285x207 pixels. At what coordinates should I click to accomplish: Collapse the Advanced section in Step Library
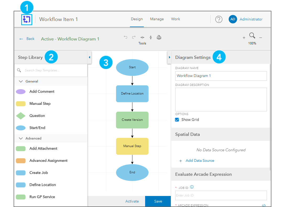coord(21,138)
